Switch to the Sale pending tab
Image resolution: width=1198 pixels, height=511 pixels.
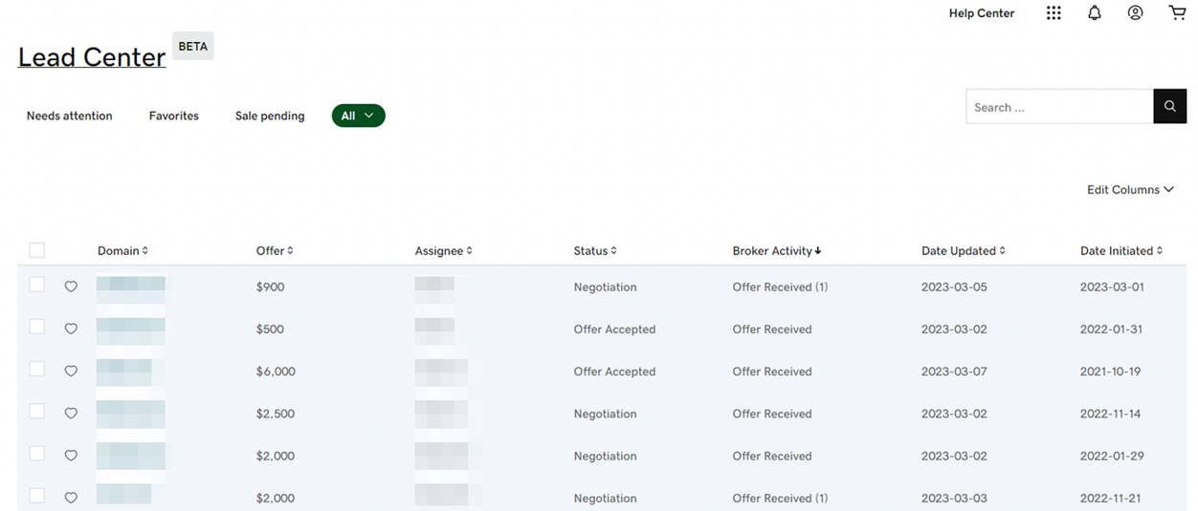270,116
